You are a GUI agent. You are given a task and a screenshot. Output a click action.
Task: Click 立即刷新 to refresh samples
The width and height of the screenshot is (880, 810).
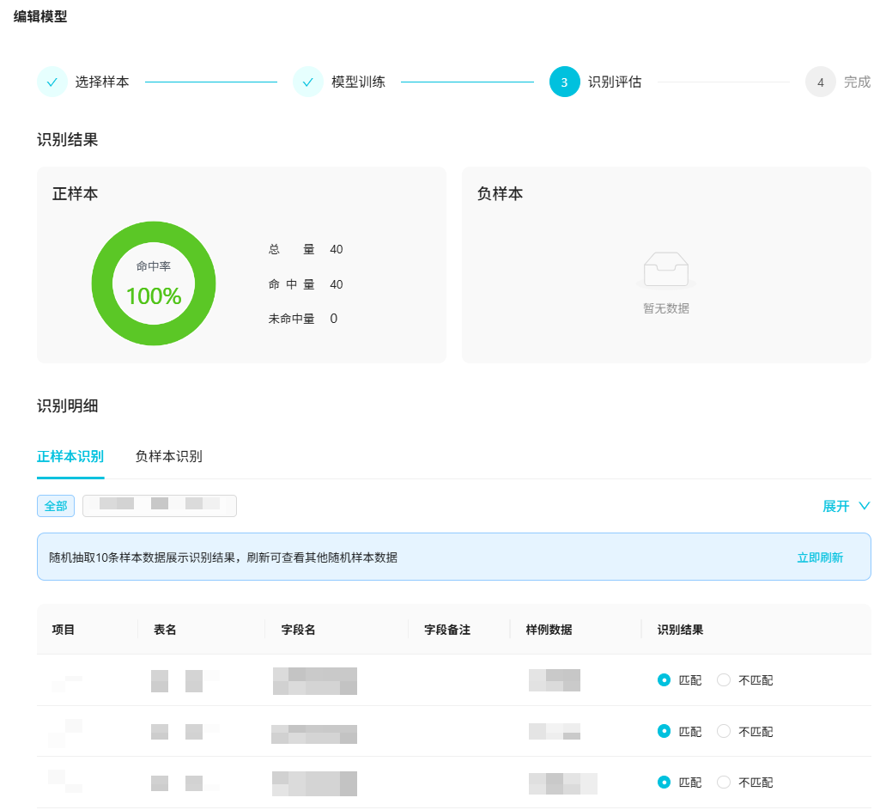(x=820, y=557)
